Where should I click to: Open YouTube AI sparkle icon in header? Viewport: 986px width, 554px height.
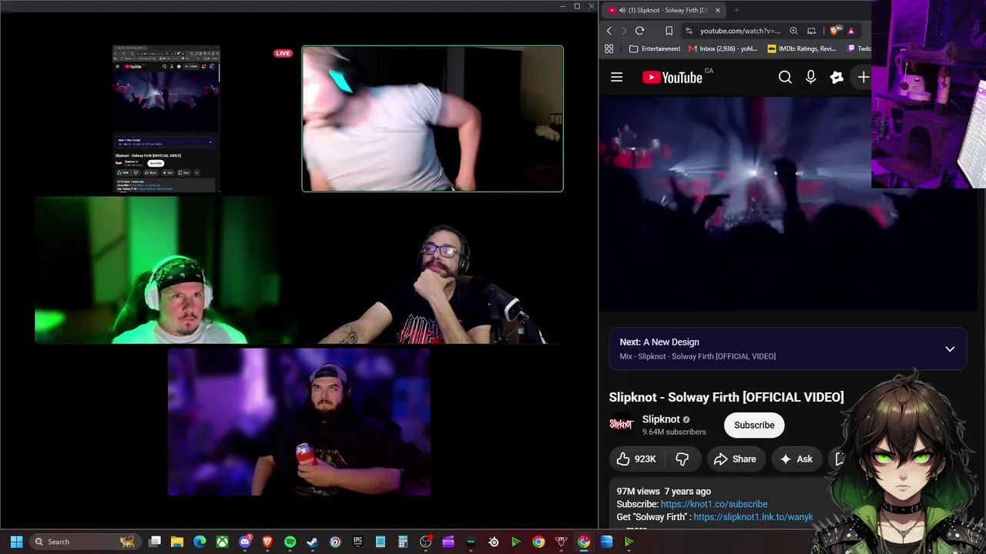pyautogui.click(x=837, y=77)
